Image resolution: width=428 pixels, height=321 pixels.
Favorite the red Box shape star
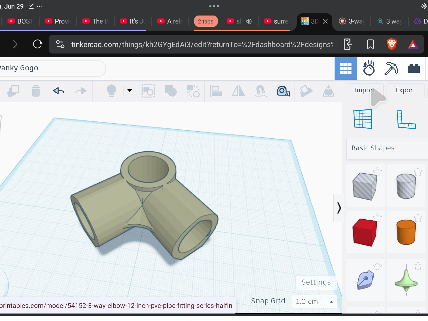point(377,217)
